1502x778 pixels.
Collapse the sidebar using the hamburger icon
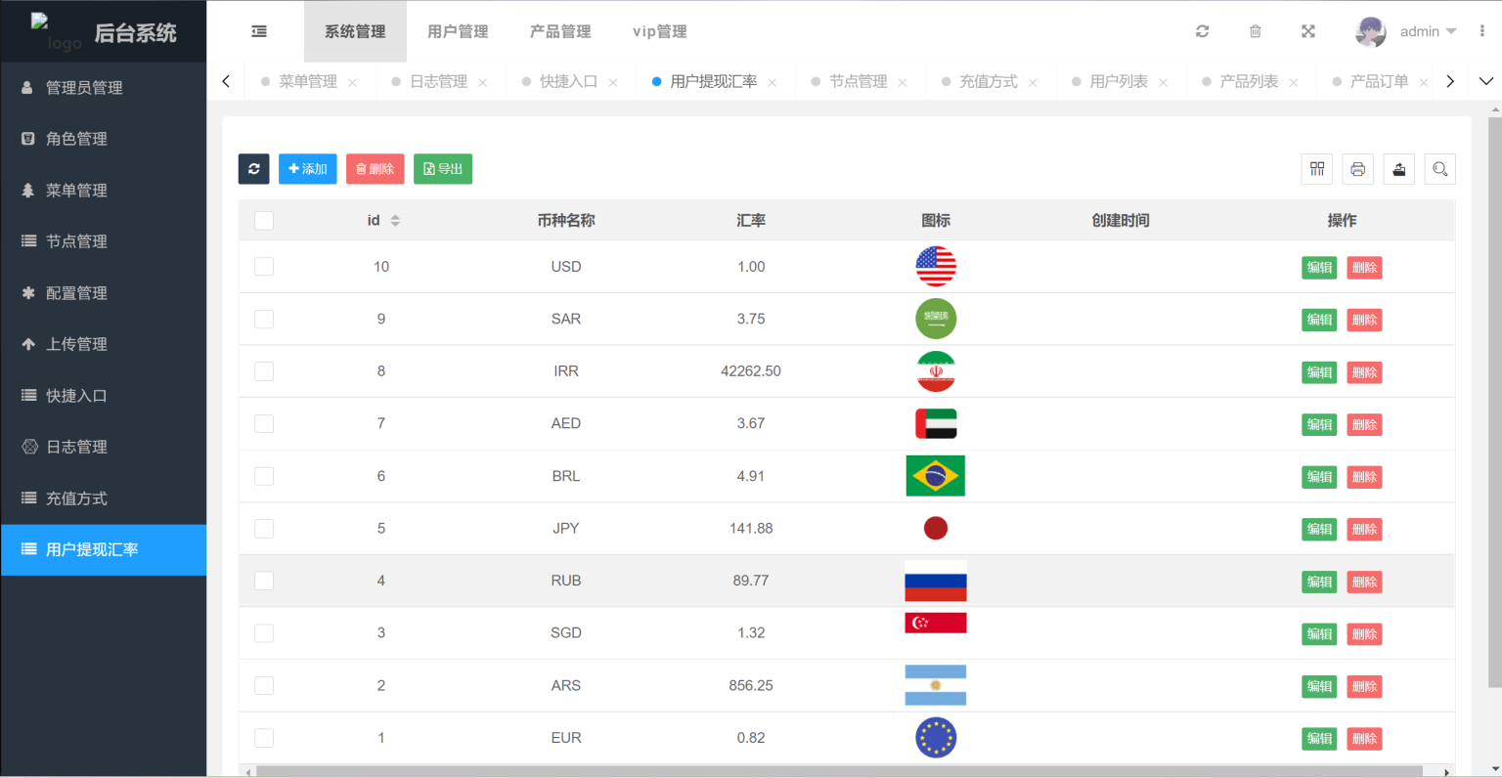(258, 31)
